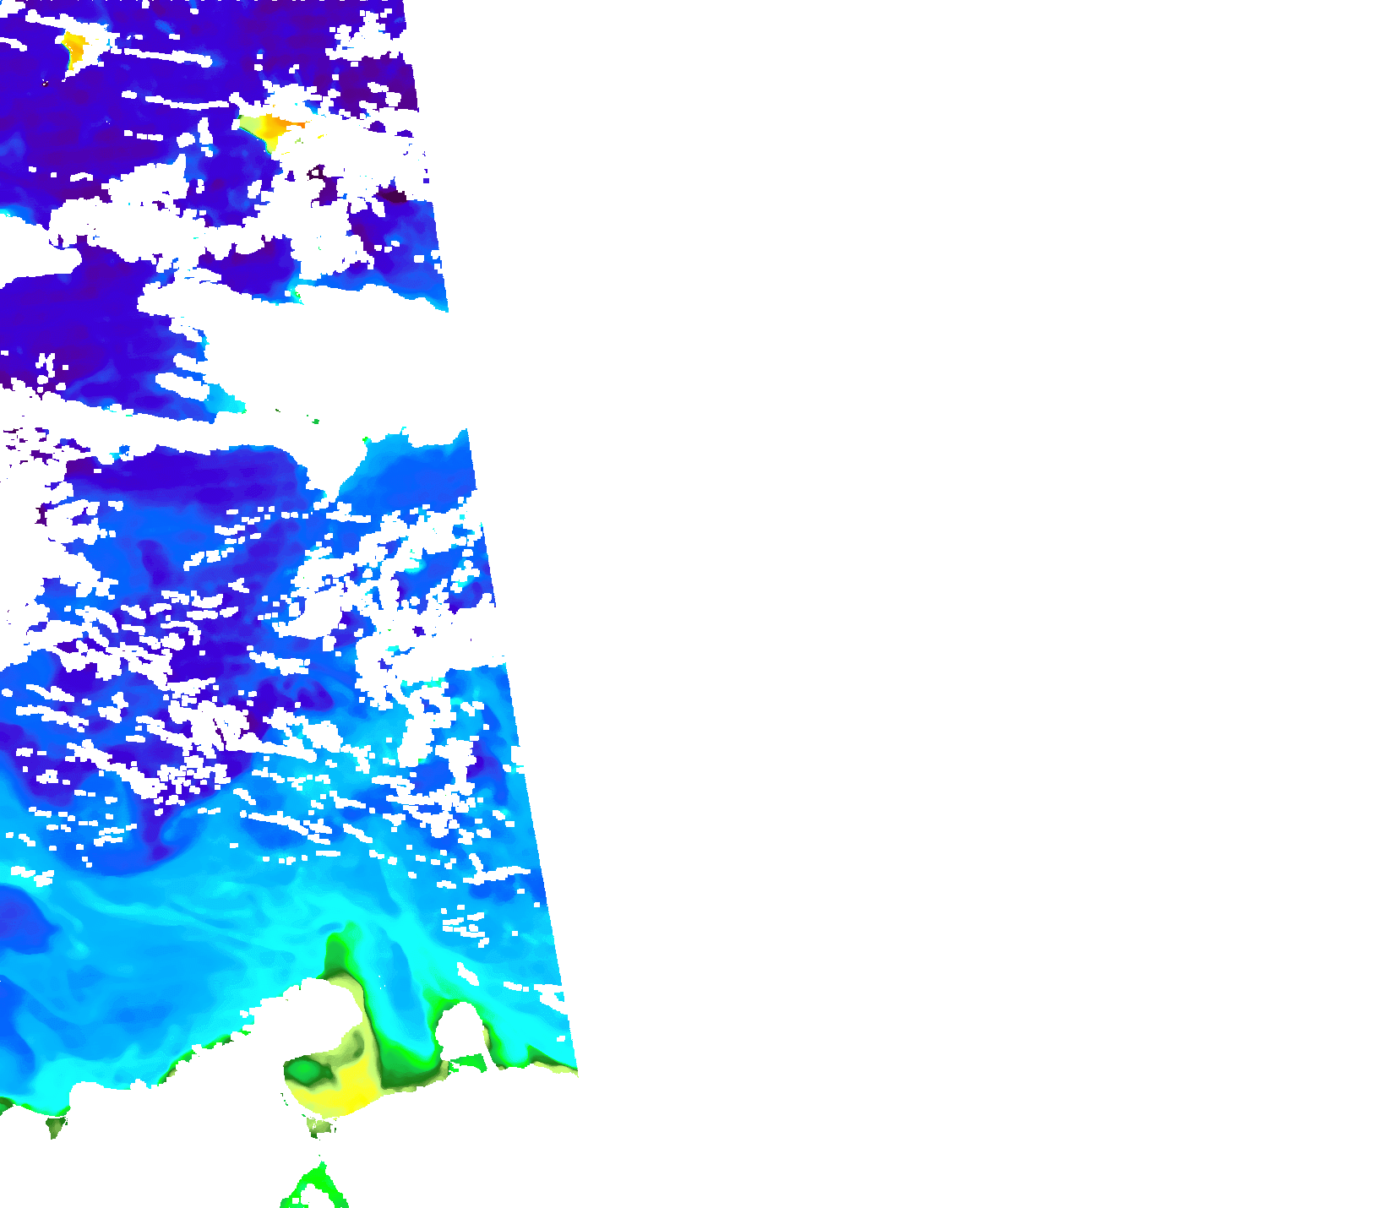1394x1208 pixels.
Task: Click the bright green triangle outline at the bottom
Action: coord(313,1187)
